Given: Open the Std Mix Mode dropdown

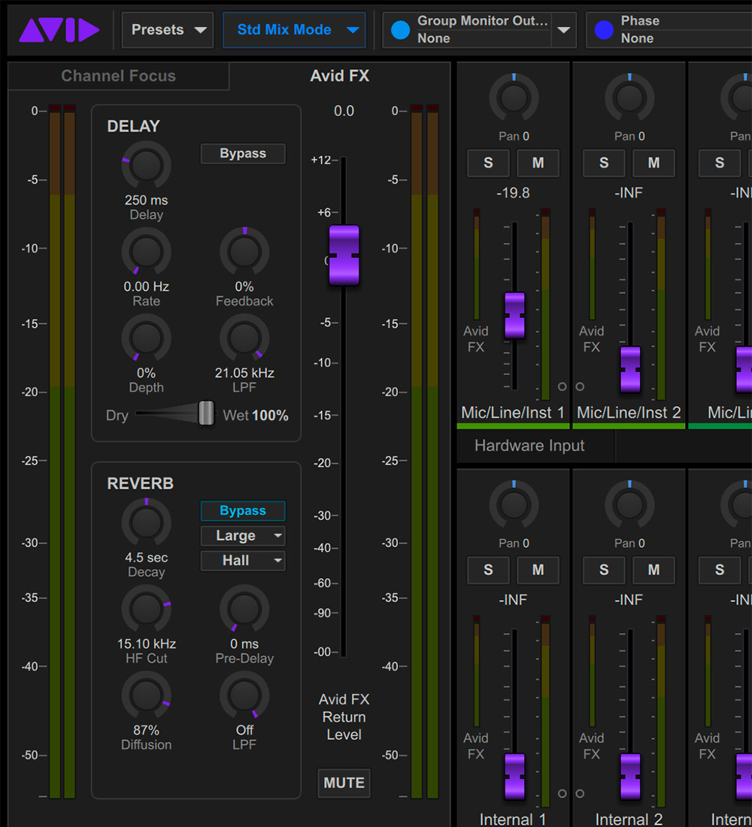Looking at the screenshot, I should [294, 30].
